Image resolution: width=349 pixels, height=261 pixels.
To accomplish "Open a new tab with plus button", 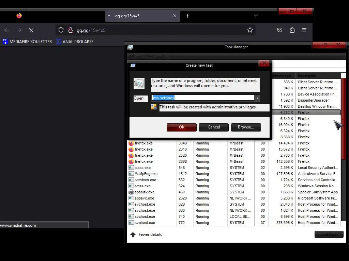I will pos(188,16).
